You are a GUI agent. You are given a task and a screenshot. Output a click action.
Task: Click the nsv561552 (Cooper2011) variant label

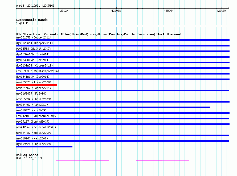pos(34,37)
